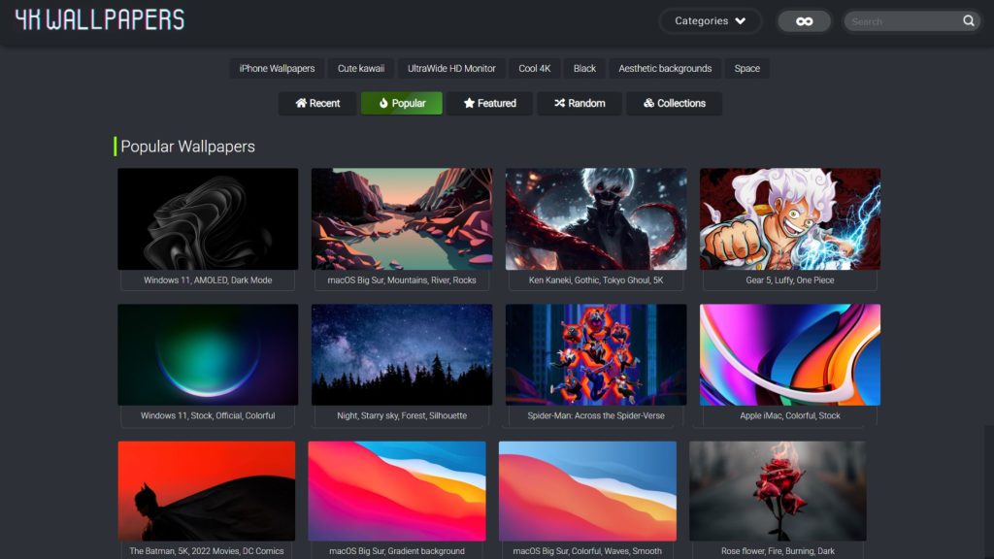Switch to the Recent tab

pyautogui.click(x=317, y=103)
